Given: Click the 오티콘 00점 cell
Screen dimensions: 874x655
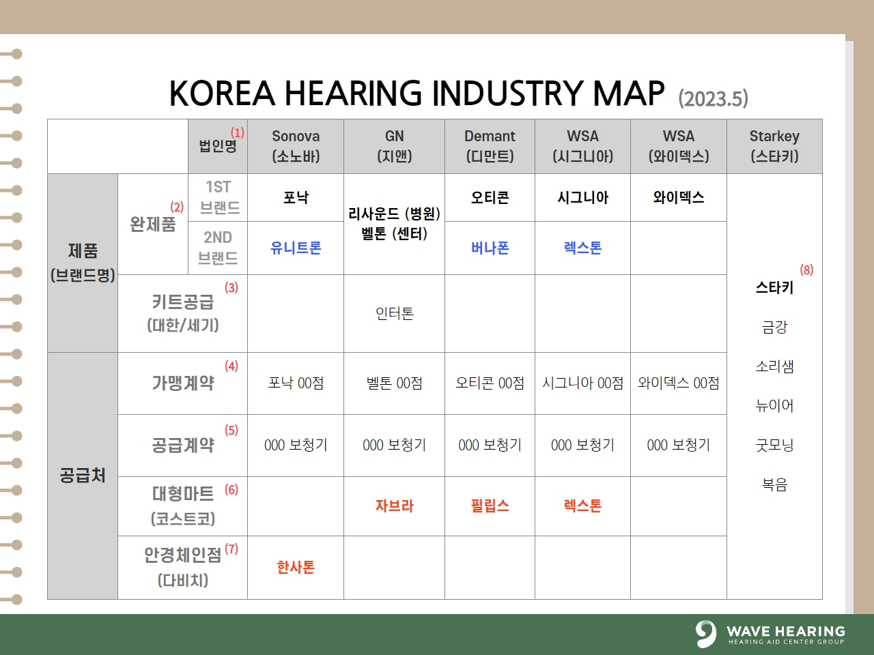Looking at the screenshot, I should tap(490, 383).
